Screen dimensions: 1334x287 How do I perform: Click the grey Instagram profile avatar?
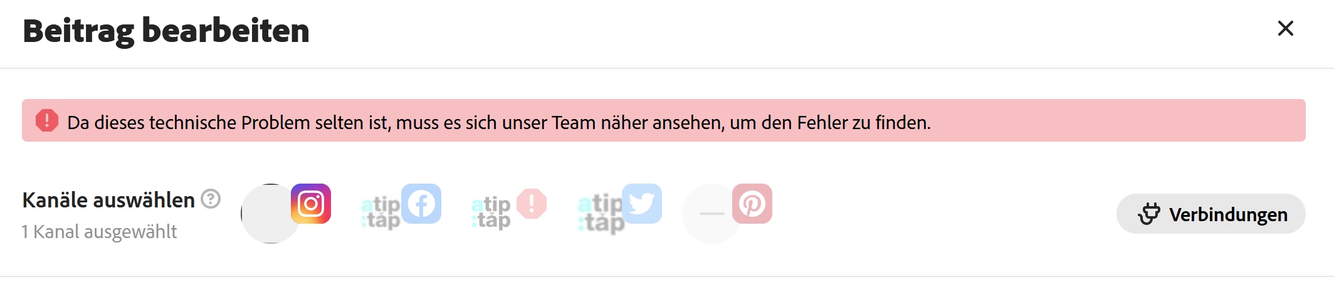[x=270, y=214]
